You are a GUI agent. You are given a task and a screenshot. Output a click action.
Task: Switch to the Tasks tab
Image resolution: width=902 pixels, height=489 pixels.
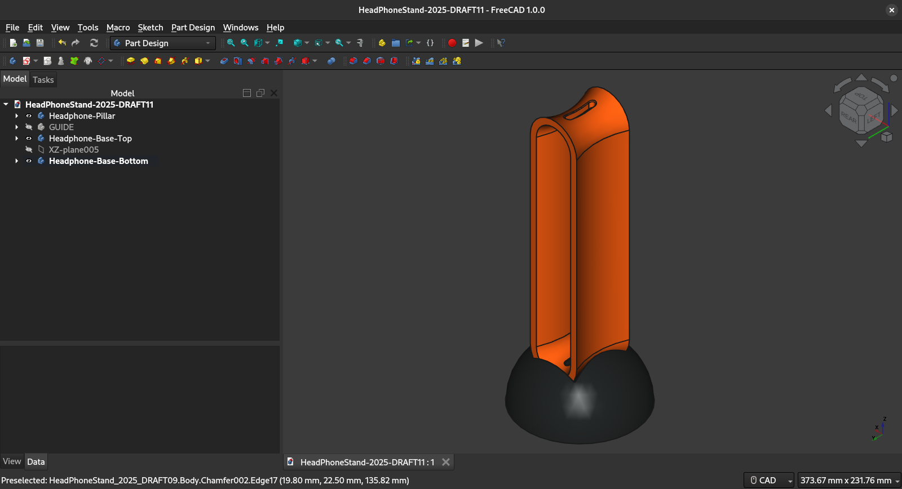[x=43, y=80]
